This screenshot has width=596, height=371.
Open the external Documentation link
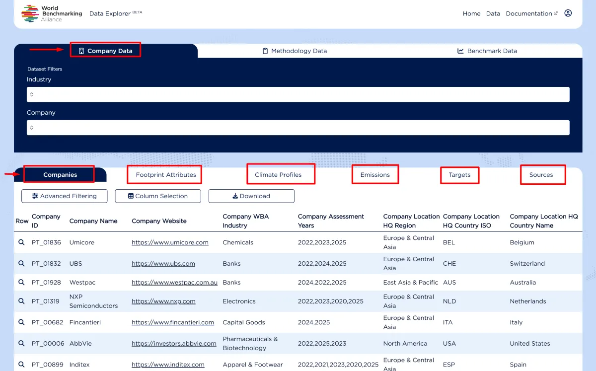(x=531, y=13)
